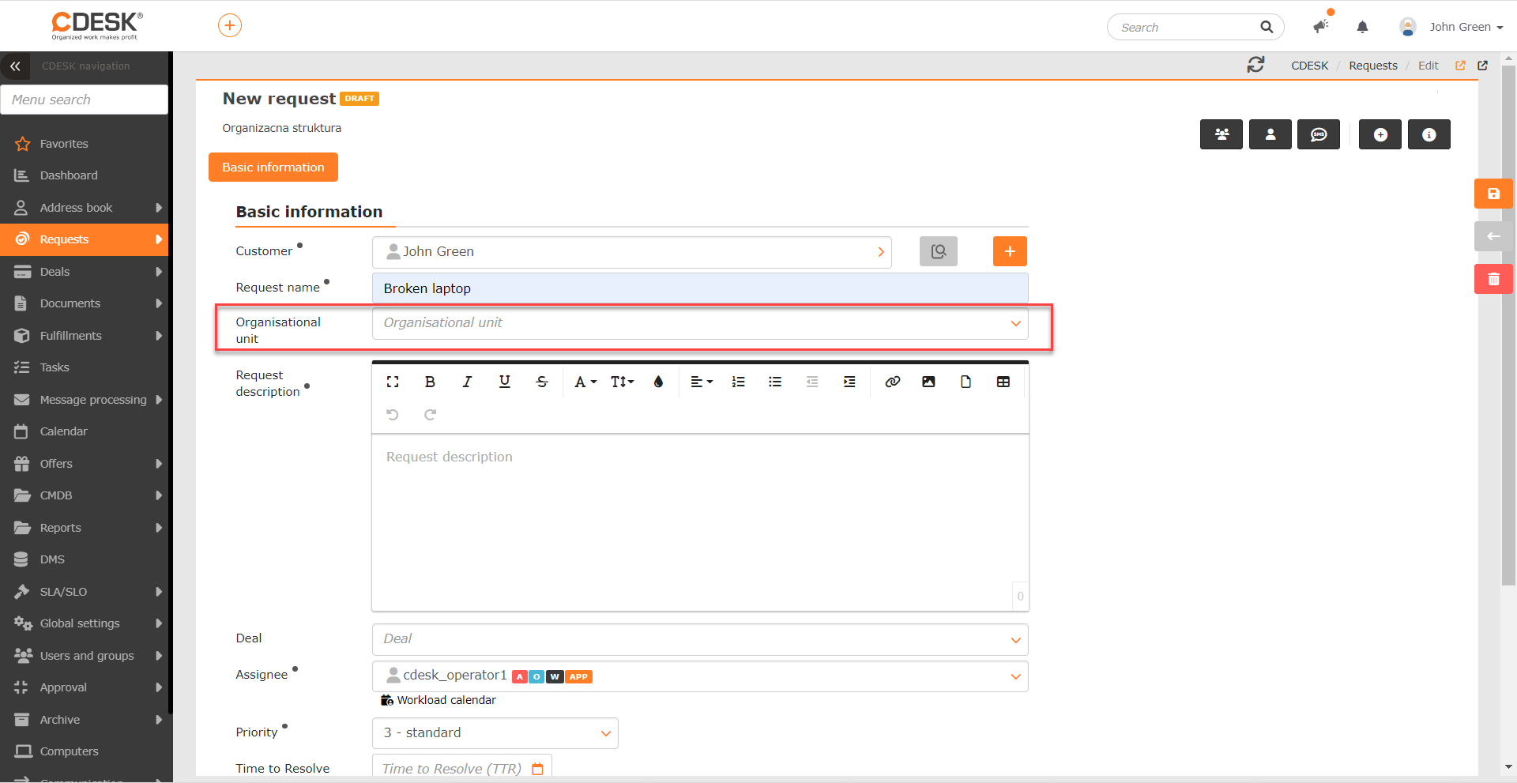
Task: Apply italic formatting
Action: [x=467, y=382]
